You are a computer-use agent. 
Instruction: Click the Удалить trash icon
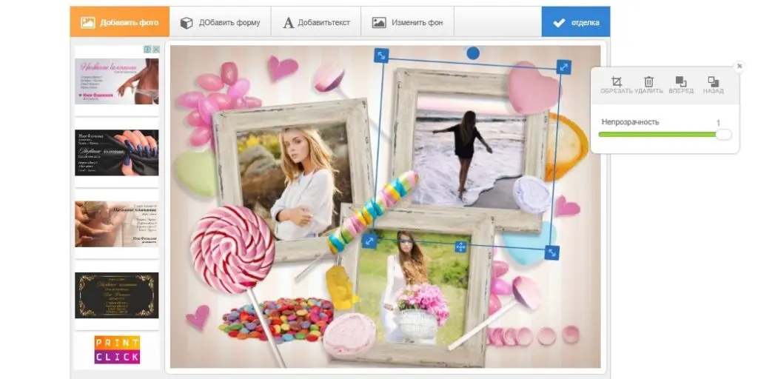coord(648,83)
